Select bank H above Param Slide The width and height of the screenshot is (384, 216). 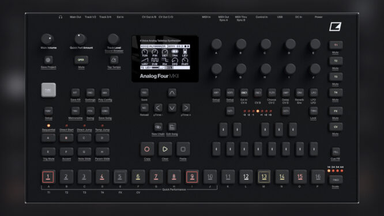103,151
